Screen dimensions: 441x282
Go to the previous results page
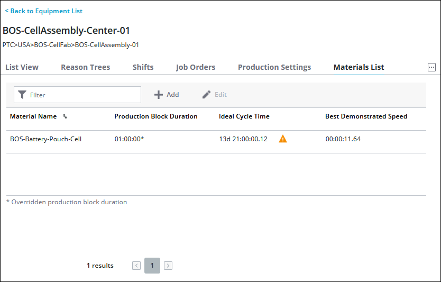coord(136,266)
